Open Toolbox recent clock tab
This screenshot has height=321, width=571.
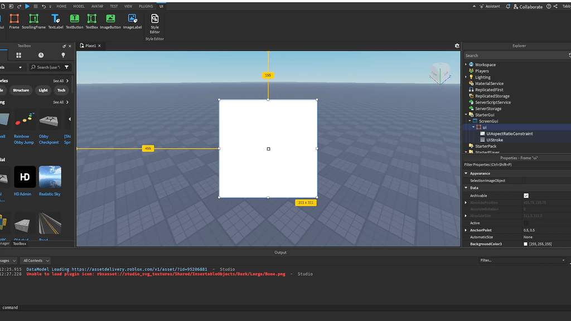(41, 55)
